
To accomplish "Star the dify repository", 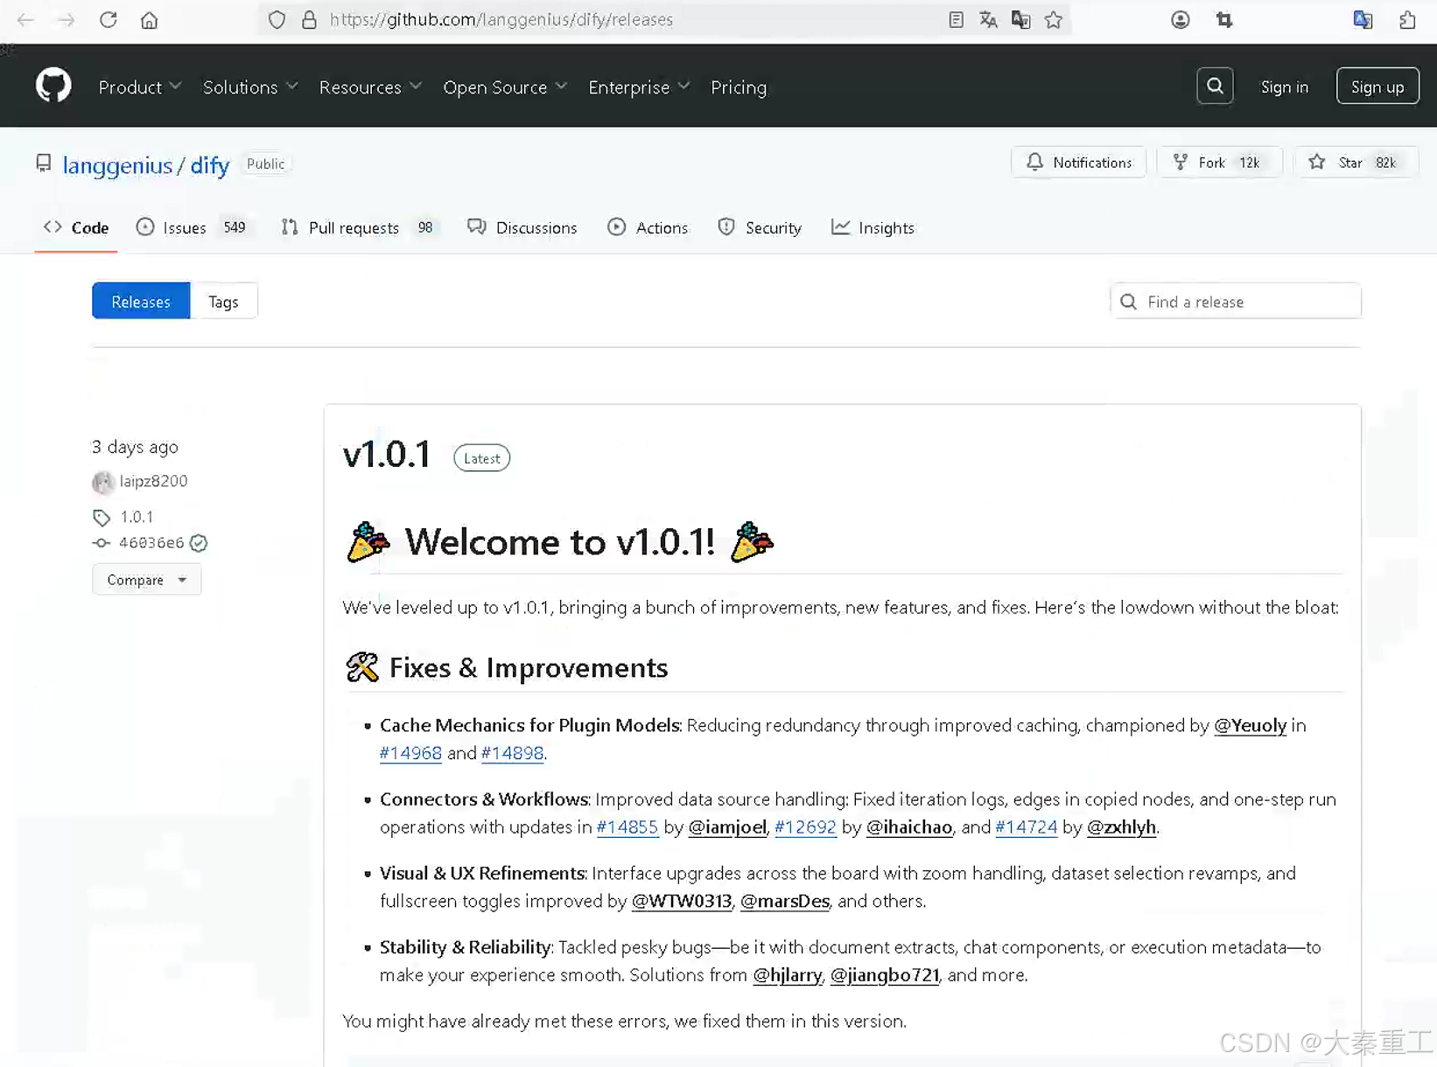I will pos(1356,162).
